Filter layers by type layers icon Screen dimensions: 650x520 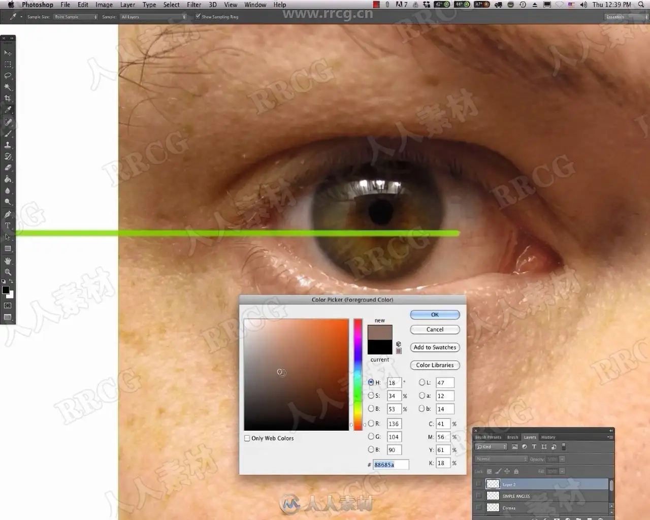point(534,447)
